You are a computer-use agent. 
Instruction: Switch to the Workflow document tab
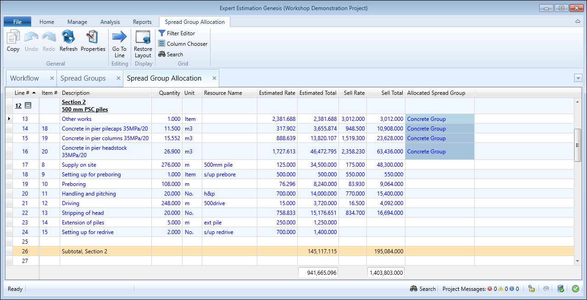[x=25, y=78]
